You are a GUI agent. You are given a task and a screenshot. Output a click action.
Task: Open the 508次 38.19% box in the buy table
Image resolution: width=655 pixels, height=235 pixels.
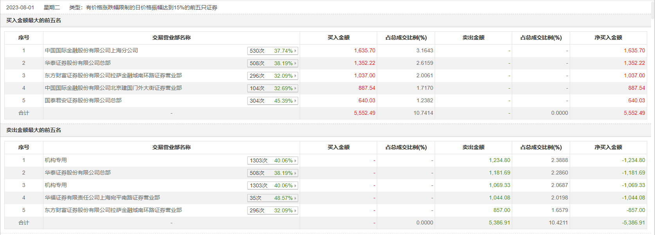pyautogui.click(x=272, y=63)
